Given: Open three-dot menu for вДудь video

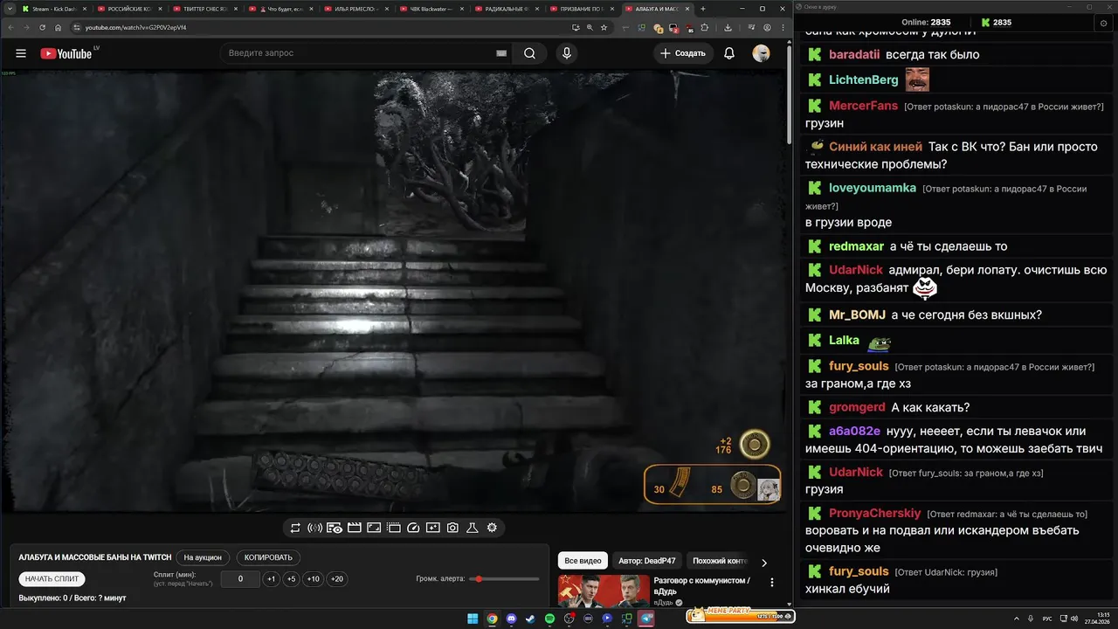Looking at the screenshot, I should (x=771, y=583).
